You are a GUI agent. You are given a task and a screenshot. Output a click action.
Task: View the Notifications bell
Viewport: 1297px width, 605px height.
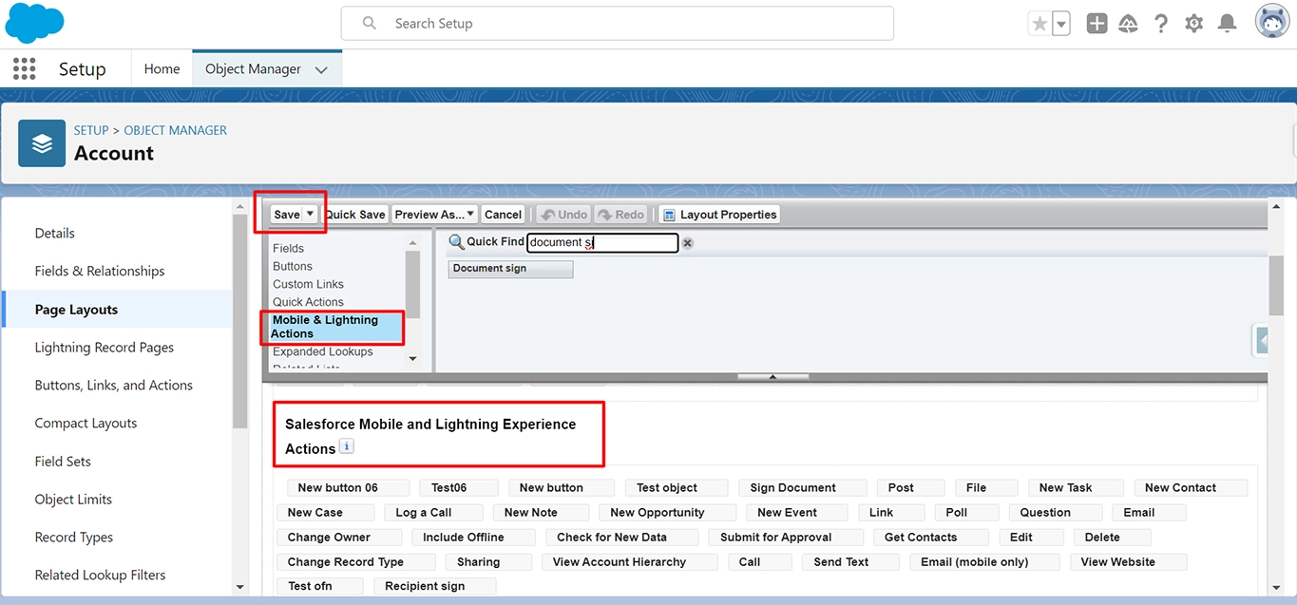(x=1227, y=24)
